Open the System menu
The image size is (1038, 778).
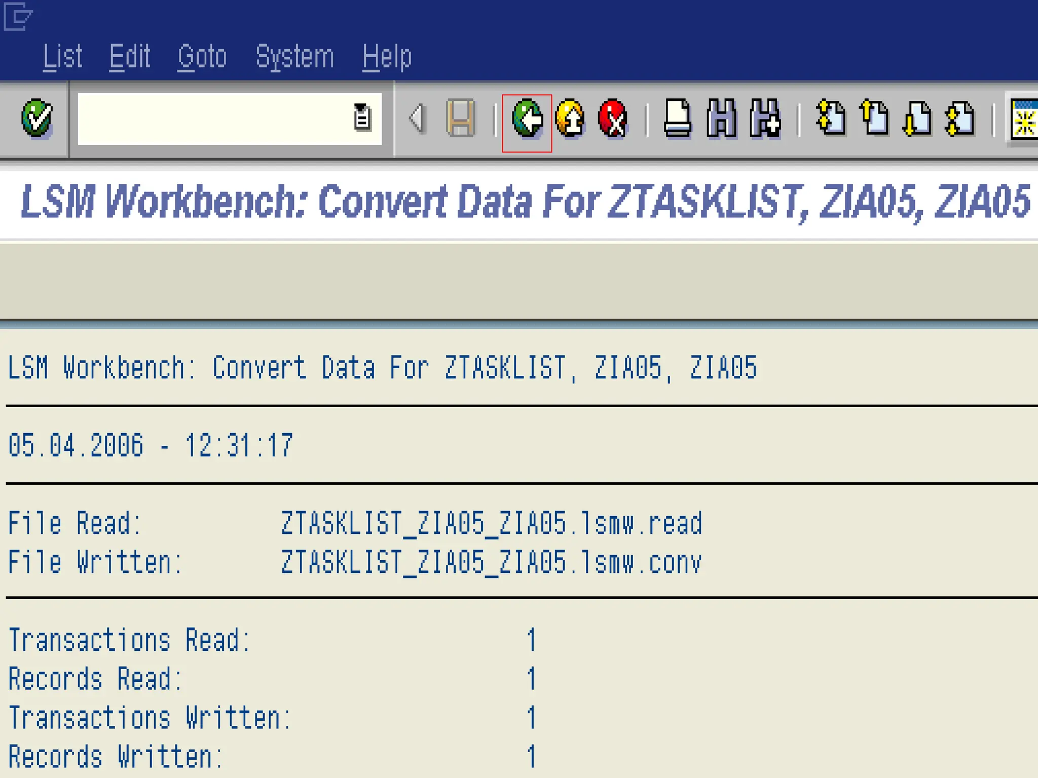[x=294, y=56]
